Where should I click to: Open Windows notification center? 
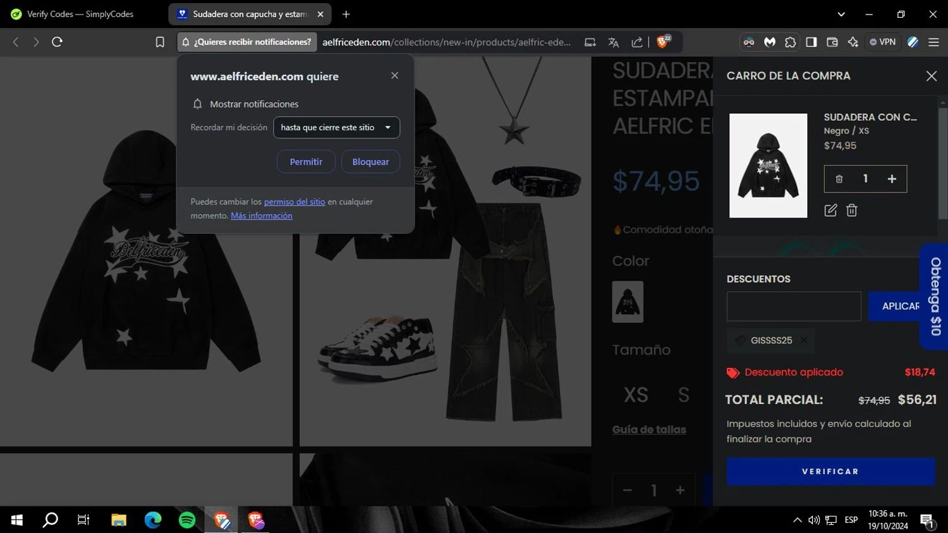[927, 520]
